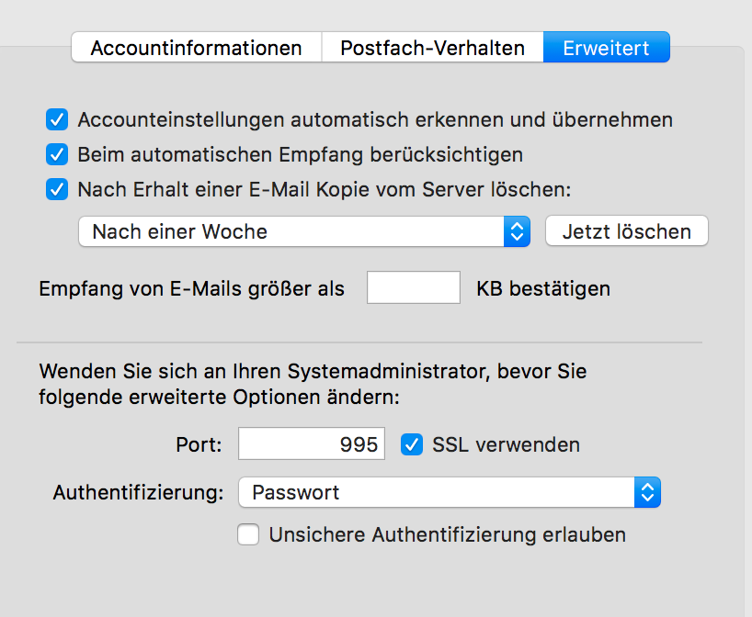Uncheck "Accounteinstellungen automatisch erkennen und übernehmen"
Viewport: 752px width, 617px height.
click(x=58, y=119)
